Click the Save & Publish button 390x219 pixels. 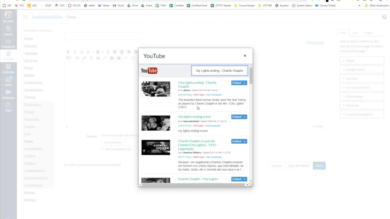pos(299,166)
